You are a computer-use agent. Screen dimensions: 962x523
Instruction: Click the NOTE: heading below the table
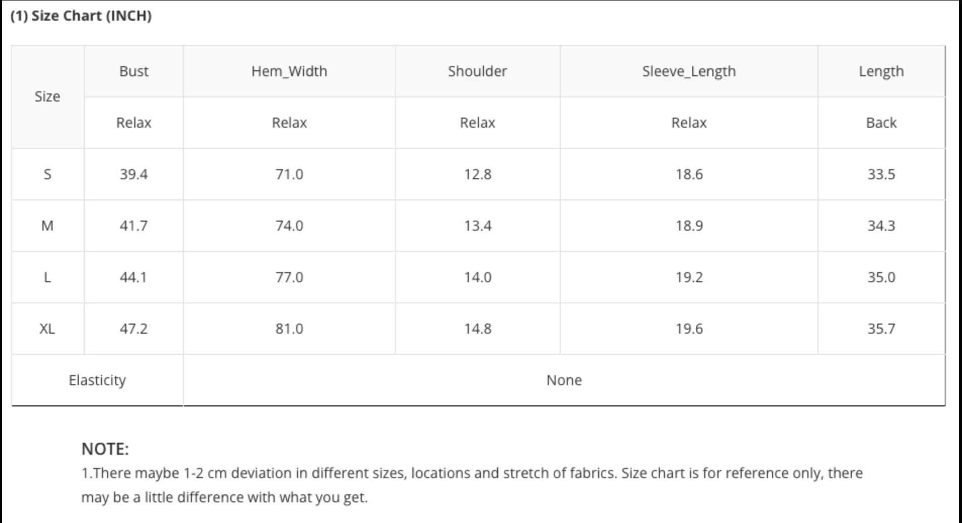pos(105,449)
